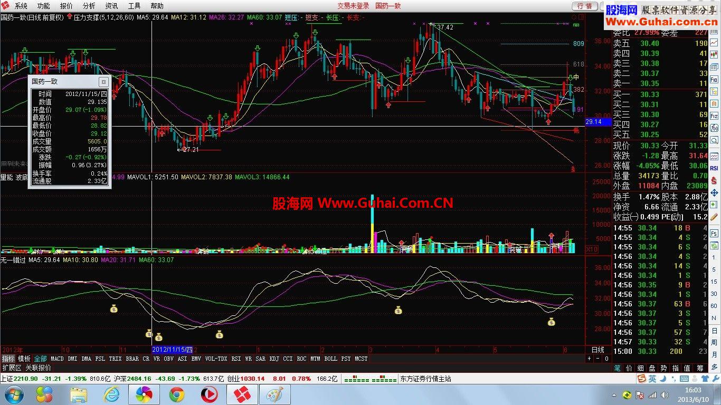Open the 资讯 menu
This screenshot has width=721, height=405.
coord(111,6)
